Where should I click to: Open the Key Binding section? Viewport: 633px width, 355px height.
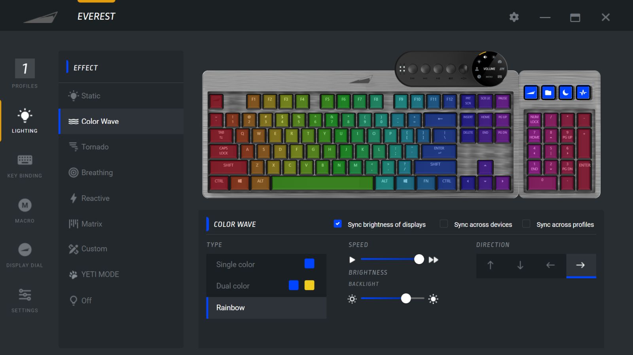[x=25, y=166]
